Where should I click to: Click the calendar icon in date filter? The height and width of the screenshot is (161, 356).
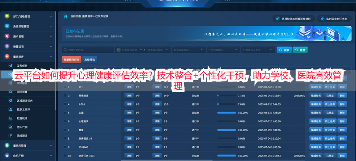click(x=119, y=50)
